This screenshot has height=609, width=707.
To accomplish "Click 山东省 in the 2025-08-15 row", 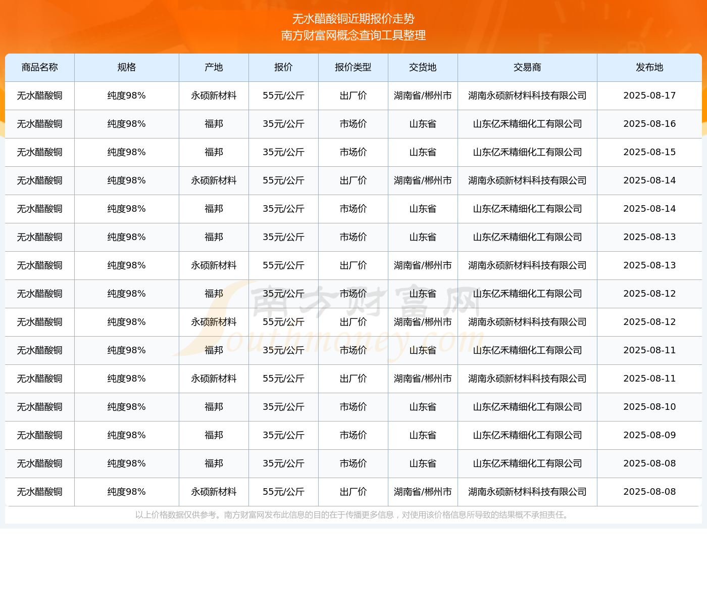I will 423,152.
